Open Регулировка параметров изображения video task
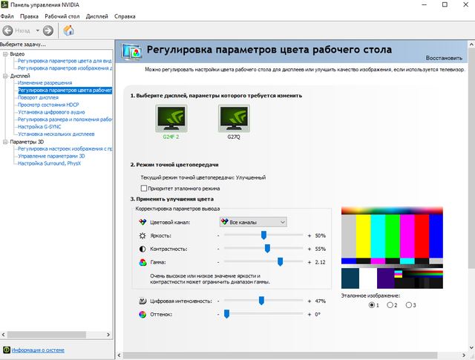475x360 pixels. (x=65, y=68)
